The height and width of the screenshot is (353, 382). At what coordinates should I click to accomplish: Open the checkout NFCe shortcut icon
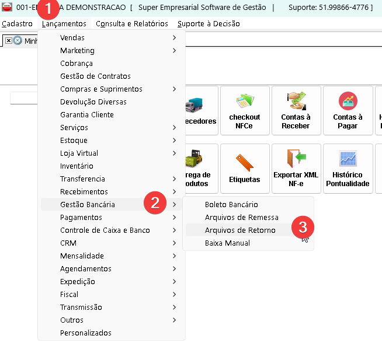coord(245,110)
